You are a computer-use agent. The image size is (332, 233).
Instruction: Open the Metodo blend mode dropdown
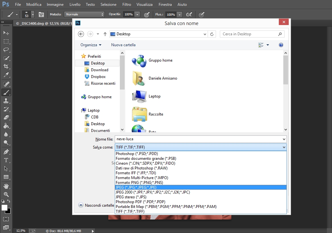[x=84, y=14]
